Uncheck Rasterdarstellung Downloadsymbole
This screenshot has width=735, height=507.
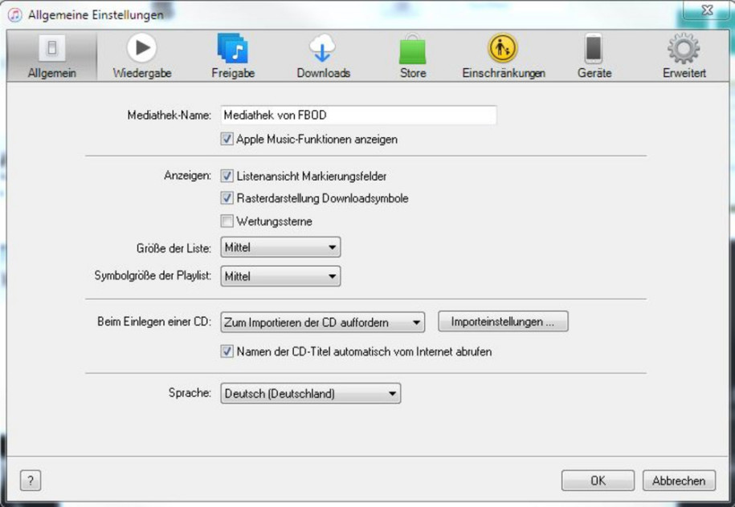(x=227, y=198)
